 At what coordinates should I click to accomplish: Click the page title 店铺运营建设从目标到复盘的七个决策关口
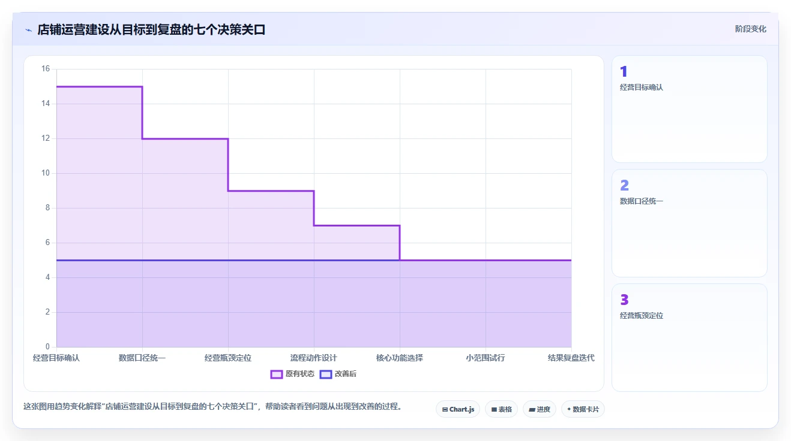(151, 29)
